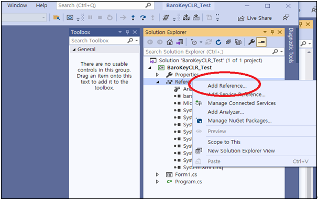Open the Solution Explorer search options dropdown

point(281,52)
